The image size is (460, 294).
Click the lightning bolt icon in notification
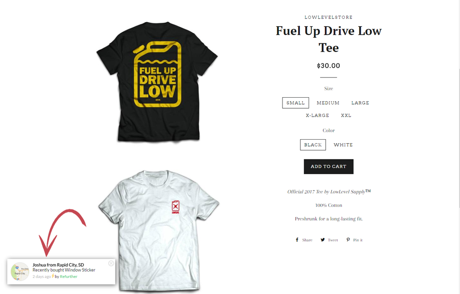[x=53, y=276]
